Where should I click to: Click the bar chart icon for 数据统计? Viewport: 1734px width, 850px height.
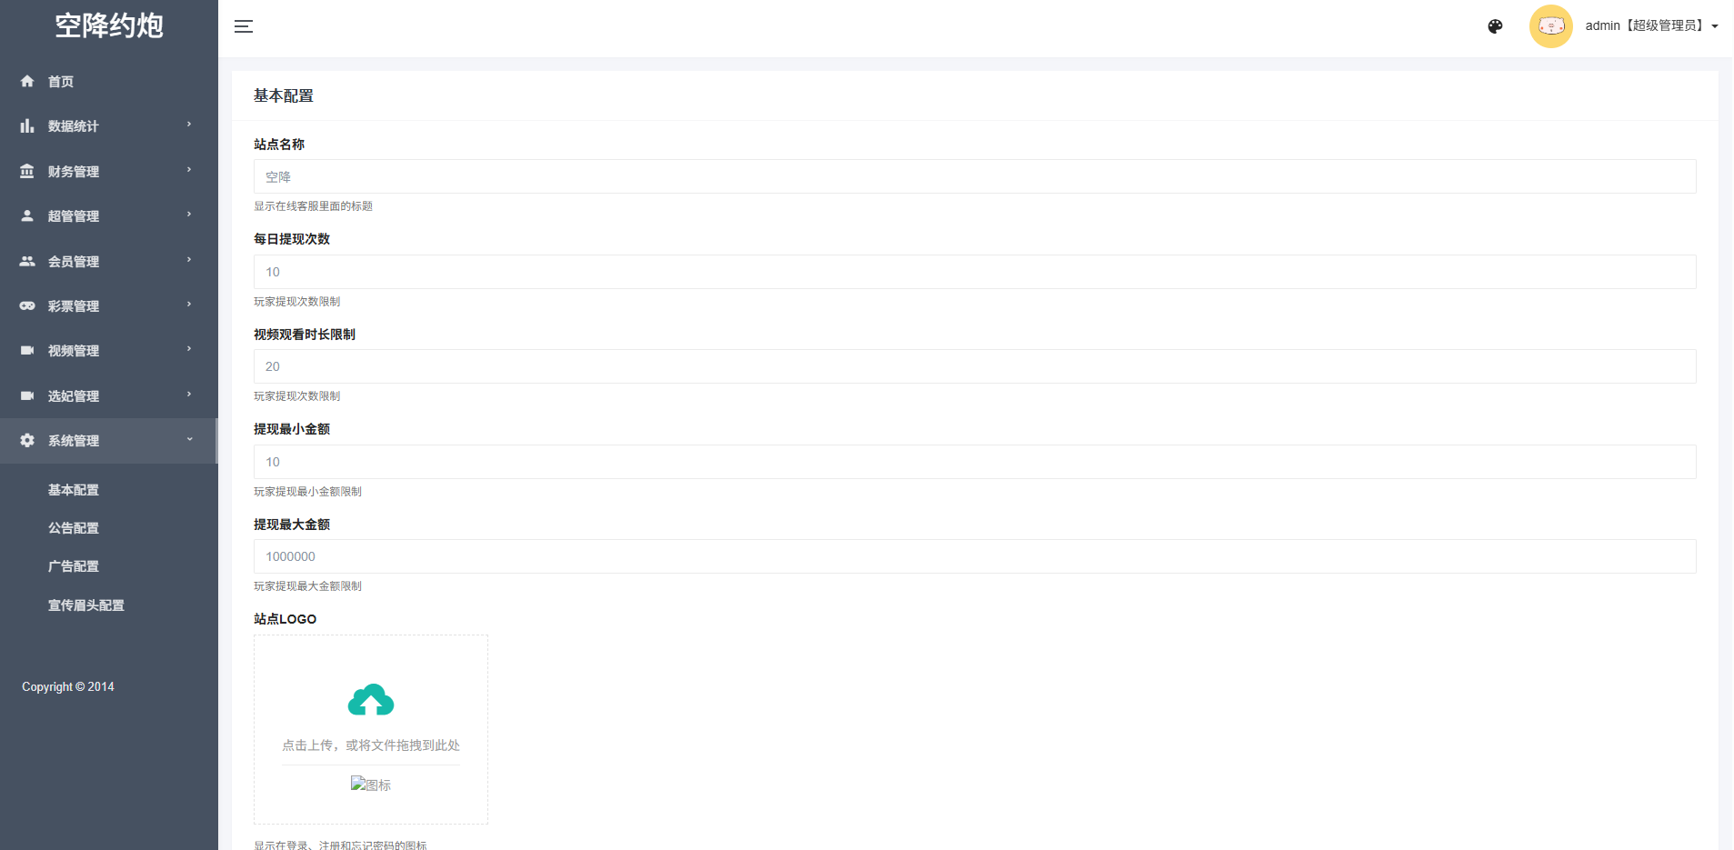tap(27, 125)
